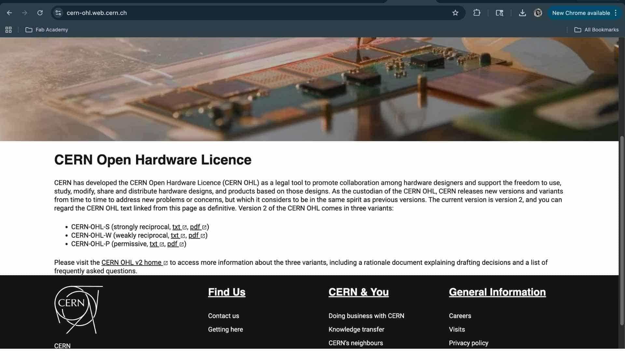The height and width of the screenshot is (351, 625).
Task: Click the CERN & You footer heading
Action: click(358, 292)
